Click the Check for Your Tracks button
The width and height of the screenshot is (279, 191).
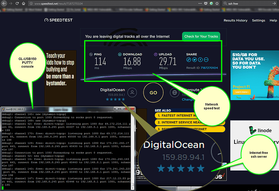[x=201, y=37]
